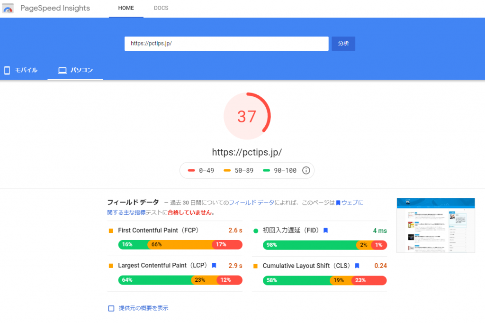Click the 50-89 orange legend entry
485x323 pixels.
click(x=239, y=170)
